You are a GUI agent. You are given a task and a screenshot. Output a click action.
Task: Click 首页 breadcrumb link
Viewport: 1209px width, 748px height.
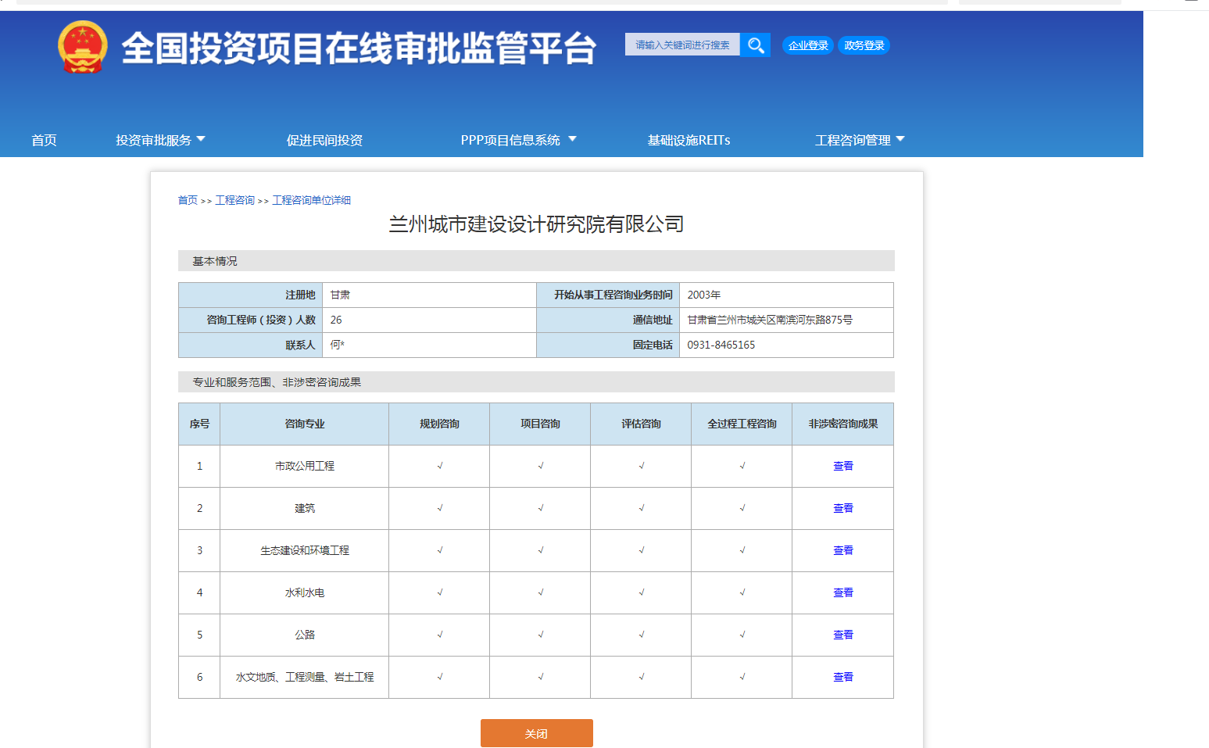(x=188, y=200)
